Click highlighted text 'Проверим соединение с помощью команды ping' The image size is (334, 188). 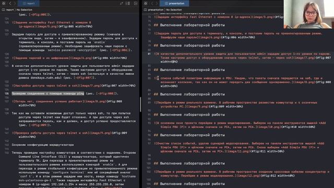point(48,93)
